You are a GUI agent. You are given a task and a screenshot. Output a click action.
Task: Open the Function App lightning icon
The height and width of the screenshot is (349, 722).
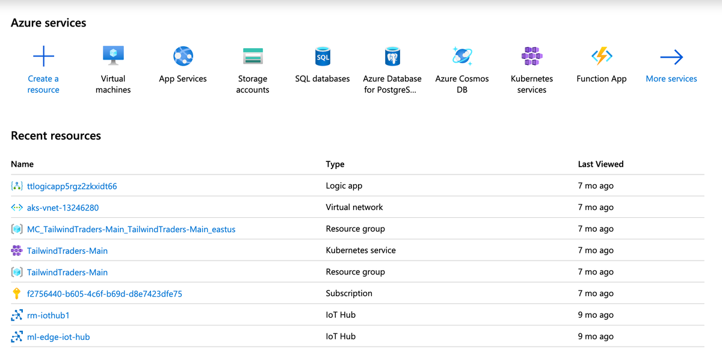(602, 57)
